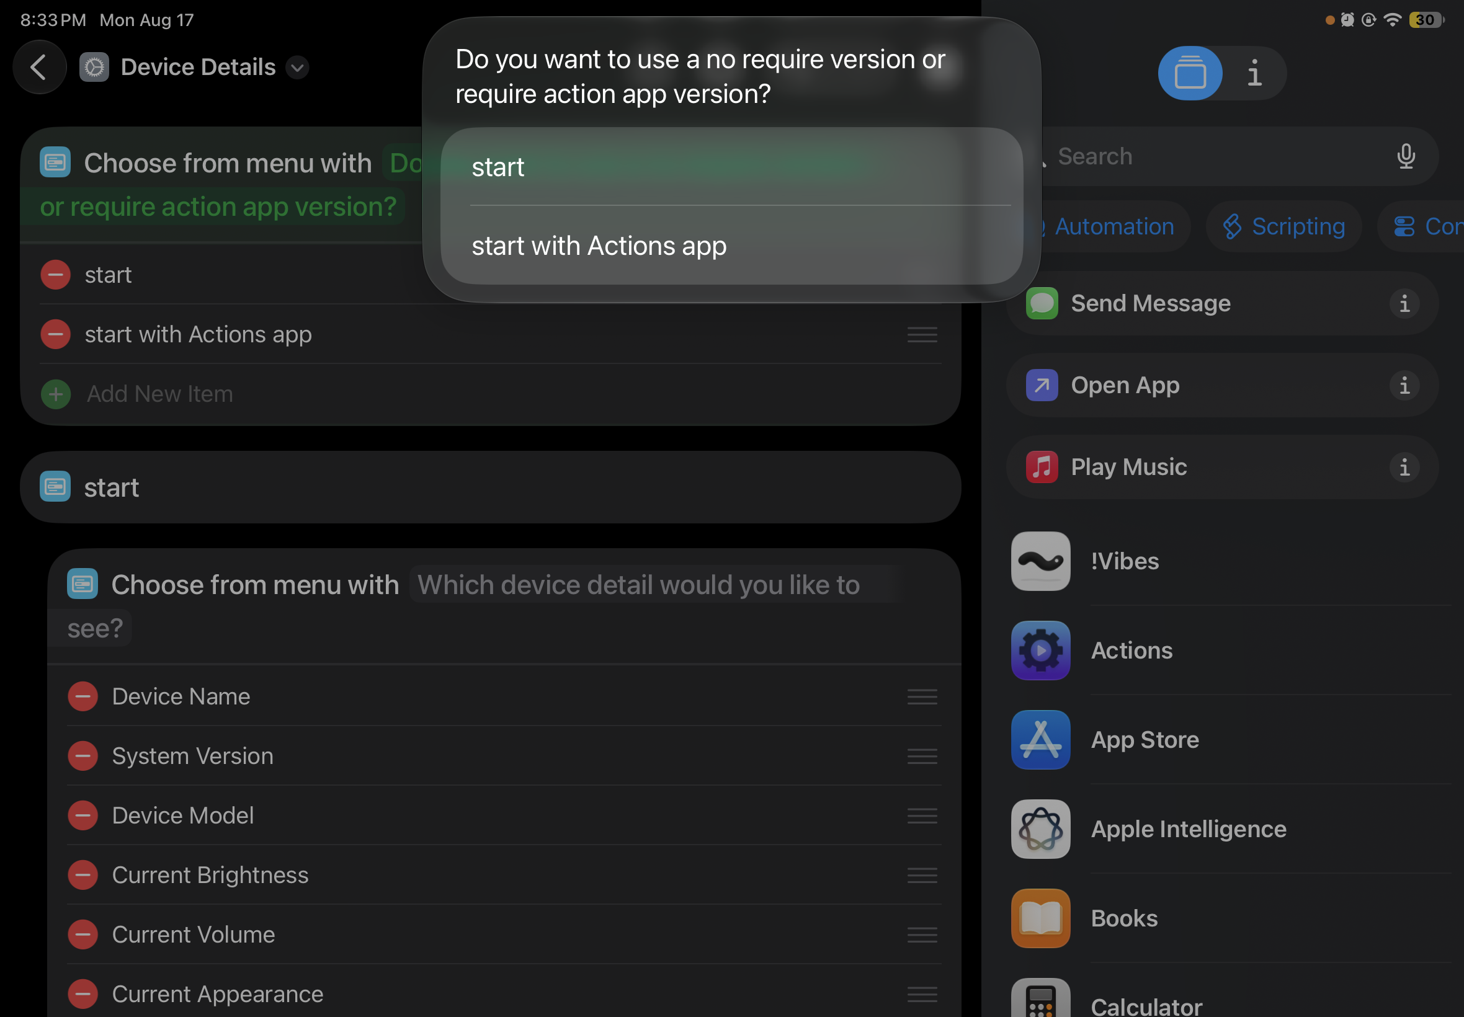Select the 'start' case action block
The image size is (1464, 1017).
(x=490, y=487)
